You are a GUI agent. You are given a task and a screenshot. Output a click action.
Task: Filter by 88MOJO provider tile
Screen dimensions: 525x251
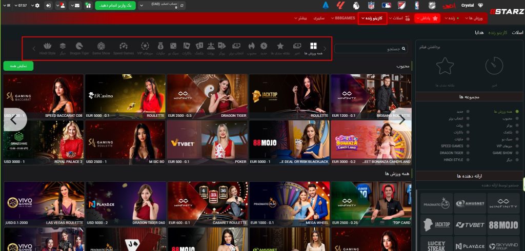pos(503,225)
